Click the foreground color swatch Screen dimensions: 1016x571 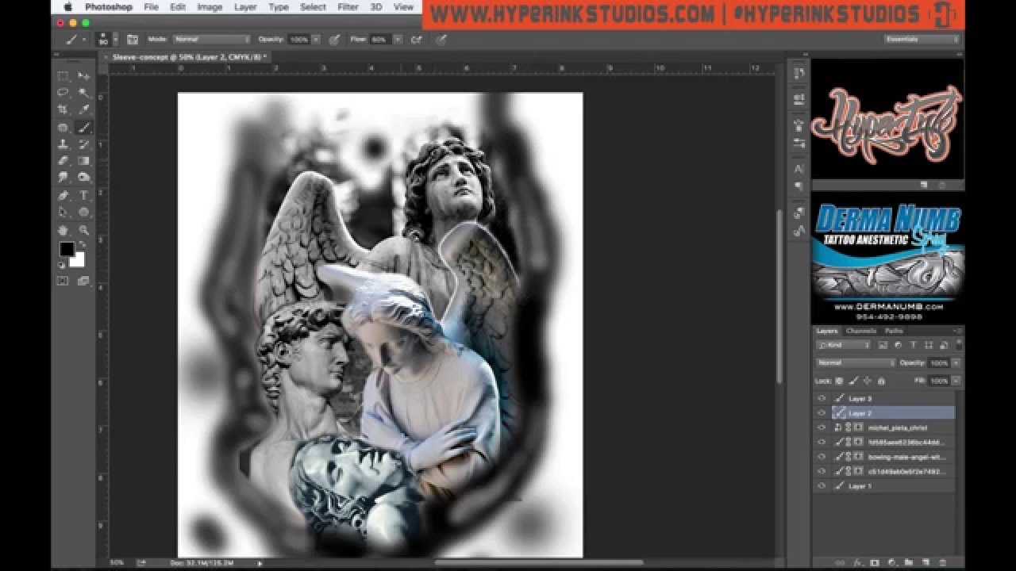click(x=67, y=250)
